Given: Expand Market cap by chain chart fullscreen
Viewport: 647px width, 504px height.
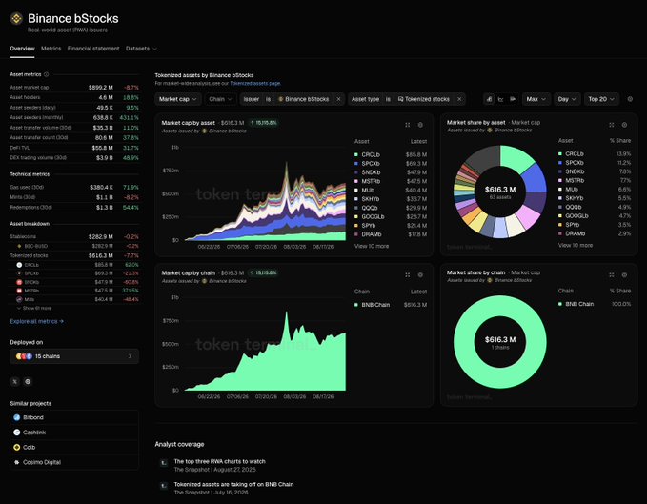Looking at the screenshot, I should click(x=407, y=274).
